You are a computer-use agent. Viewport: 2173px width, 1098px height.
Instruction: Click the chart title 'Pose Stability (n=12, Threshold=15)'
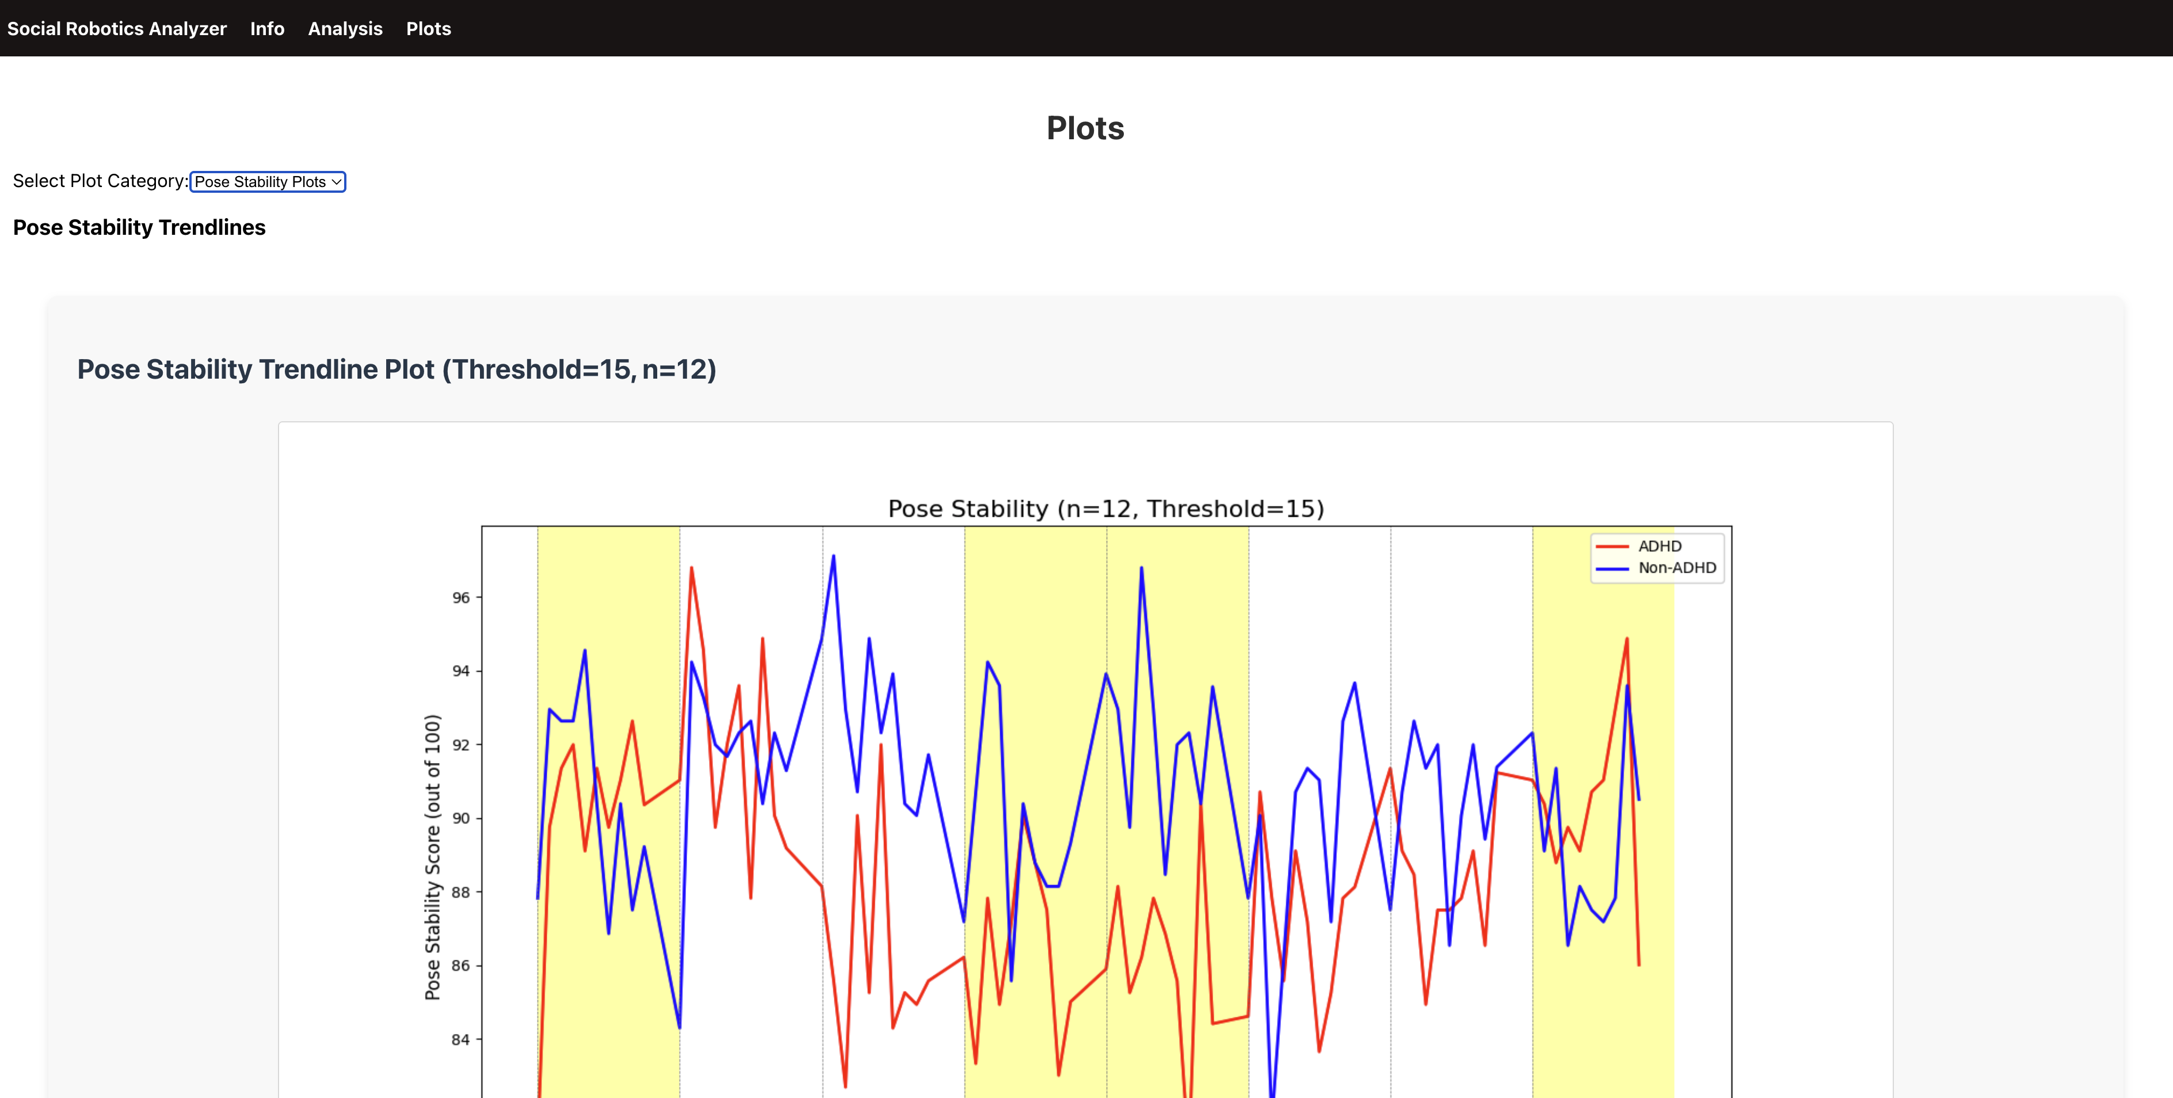pyautogui.click(x=1106, y=509)
